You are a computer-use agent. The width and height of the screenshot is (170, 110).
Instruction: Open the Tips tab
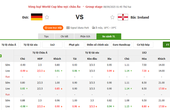coord(46,36)
